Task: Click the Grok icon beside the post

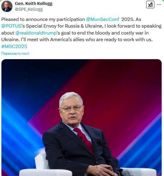Action: click(x=150, y=5)
